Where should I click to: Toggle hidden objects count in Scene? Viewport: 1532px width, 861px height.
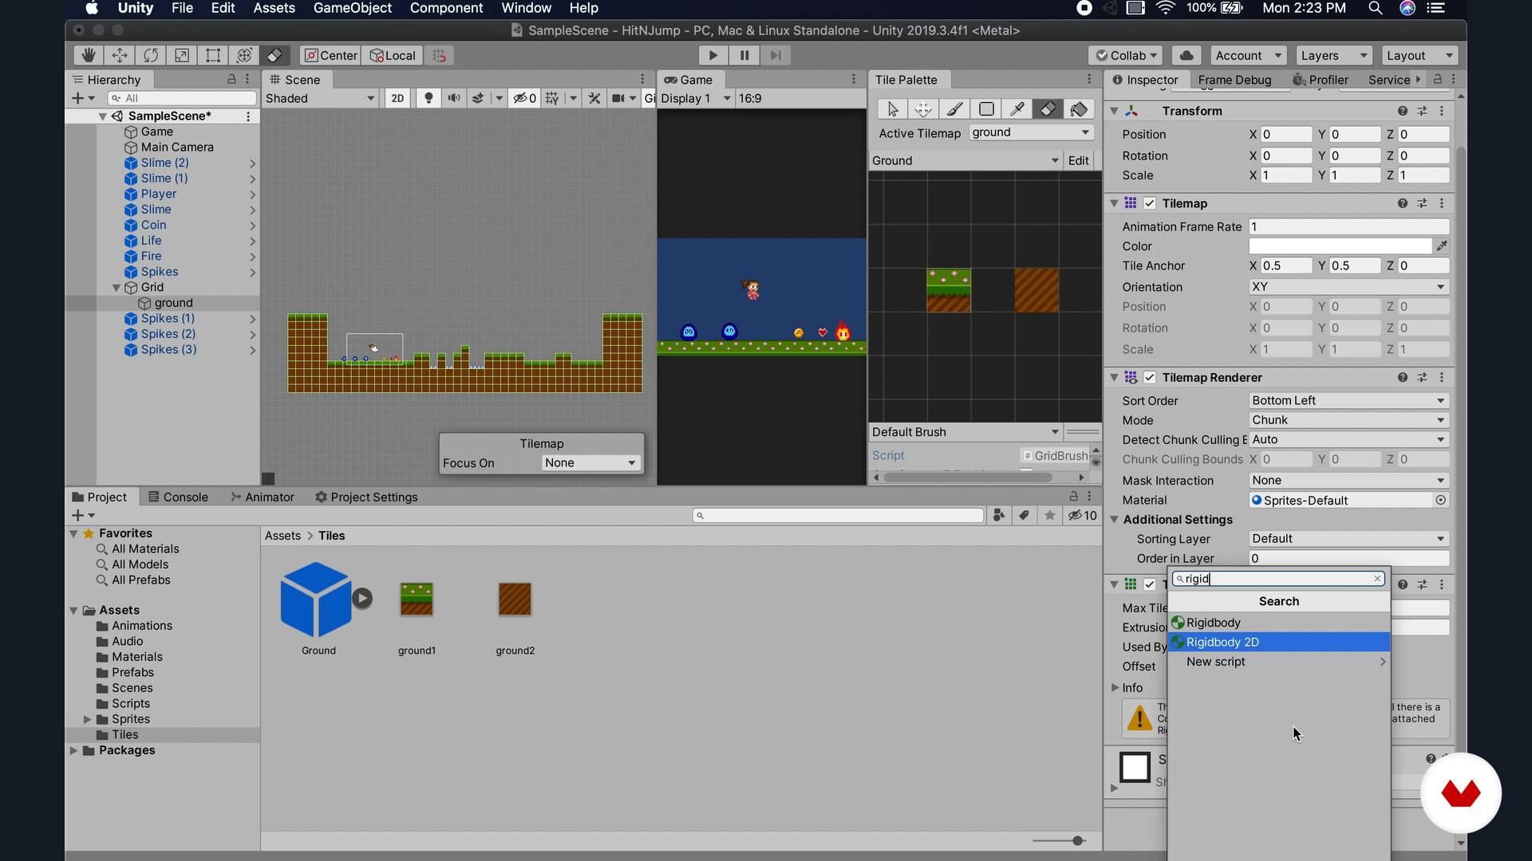[524, 98]
